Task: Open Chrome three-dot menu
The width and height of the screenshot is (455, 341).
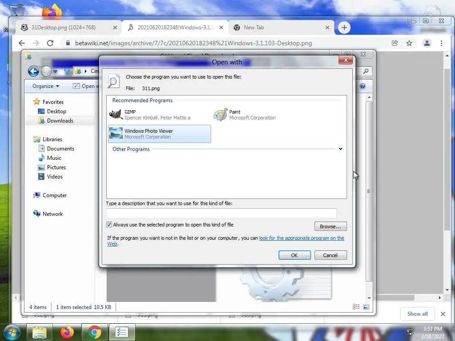Action: tap(441, 43)
